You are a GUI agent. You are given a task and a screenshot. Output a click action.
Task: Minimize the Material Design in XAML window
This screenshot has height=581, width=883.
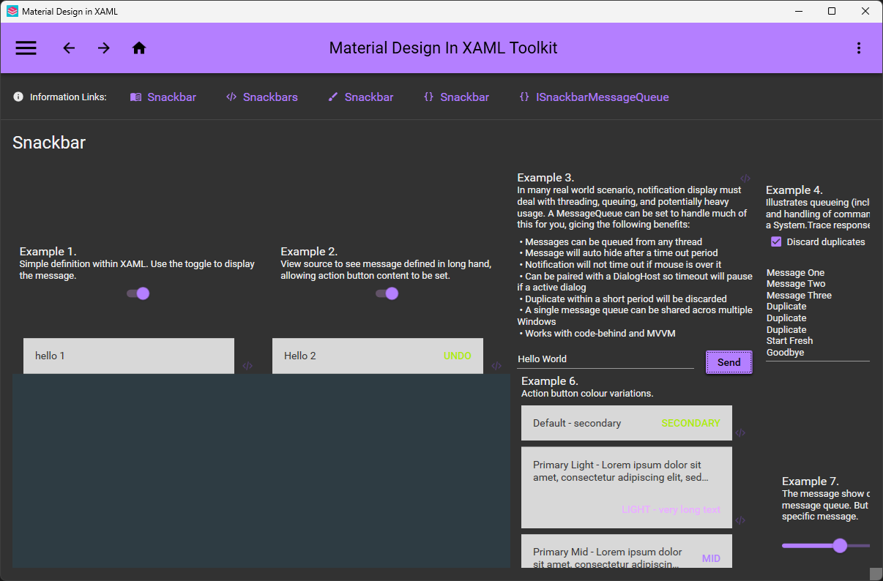[798, 11]
